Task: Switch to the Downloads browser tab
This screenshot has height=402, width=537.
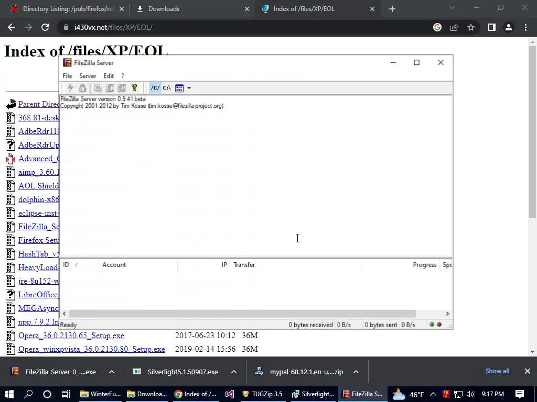Action: (x=192, y=9)
